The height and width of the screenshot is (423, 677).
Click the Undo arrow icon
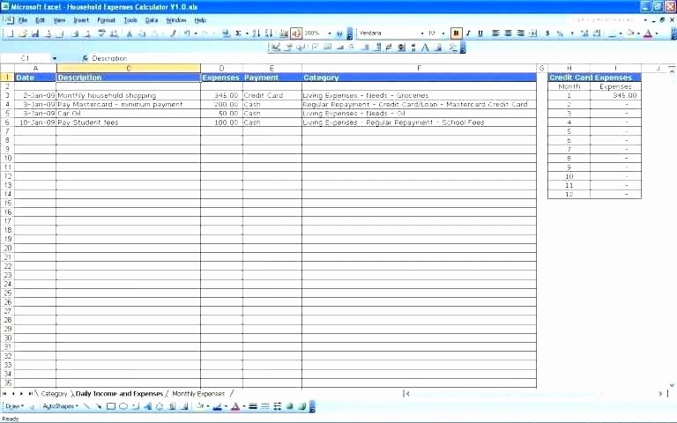coord(186,33)
